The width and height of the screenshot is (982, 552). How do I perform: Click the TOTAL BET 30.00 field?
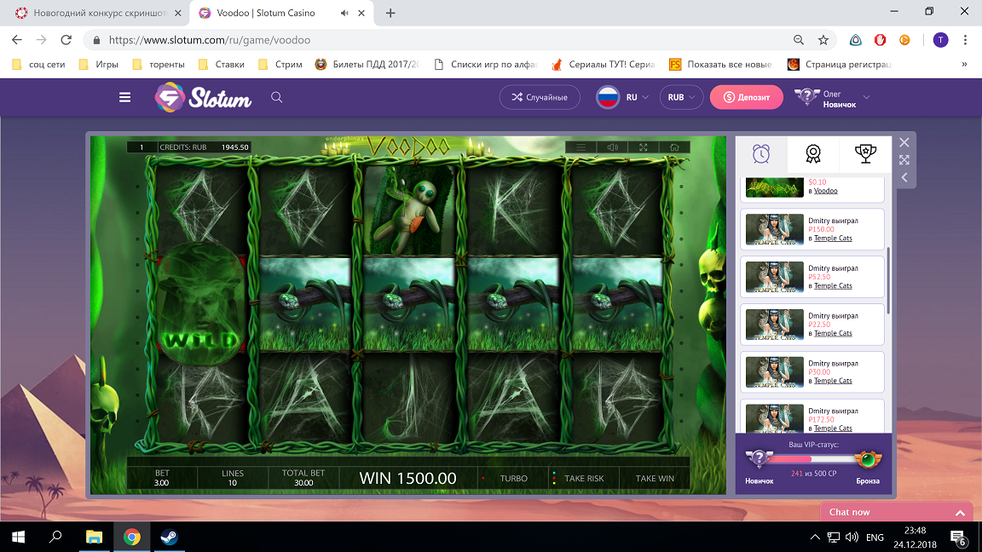point(303,478)
